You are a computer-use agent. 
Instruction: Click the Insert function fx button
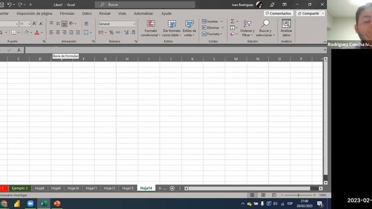(x=19, y=50)
